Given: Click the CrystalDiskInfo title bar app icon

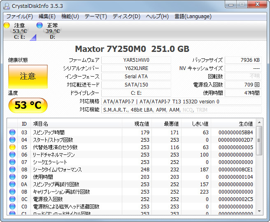Looking at the screenshot, I should tap(7, 6).
